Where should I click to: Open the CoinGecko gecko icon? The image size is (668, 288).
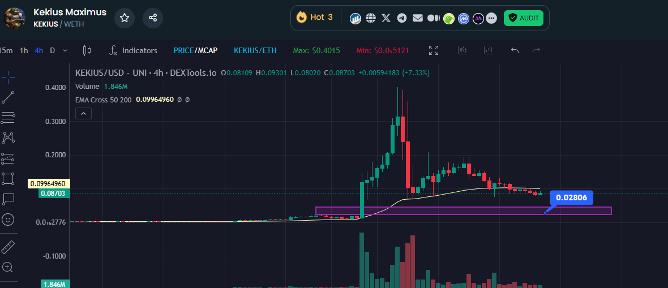pos(448,18)
